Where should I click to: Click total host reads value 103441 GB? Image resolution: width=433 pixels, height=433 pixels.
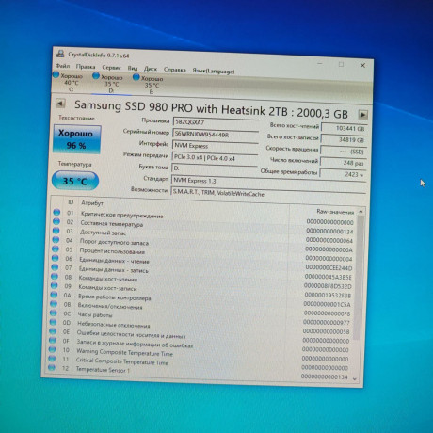coord(345,128)
